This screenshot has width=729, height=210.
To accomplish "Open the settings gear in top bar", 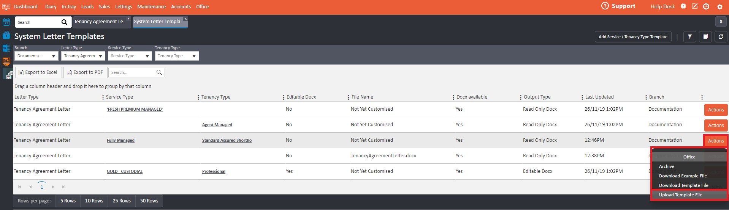I will [x=719, y=7].
